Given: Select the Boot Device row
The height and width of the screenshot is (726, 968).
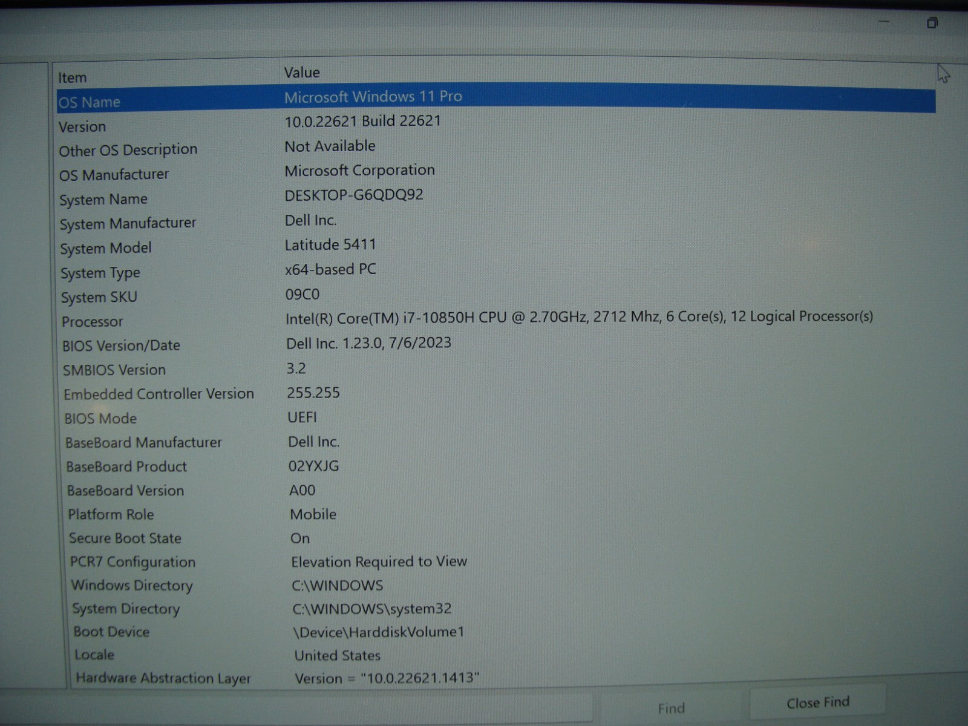Looking at the screenshot, I should (112, 632).
